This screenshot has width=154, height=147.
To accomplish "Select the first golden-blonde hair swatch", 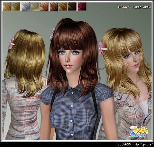I will tap(7, 6).
